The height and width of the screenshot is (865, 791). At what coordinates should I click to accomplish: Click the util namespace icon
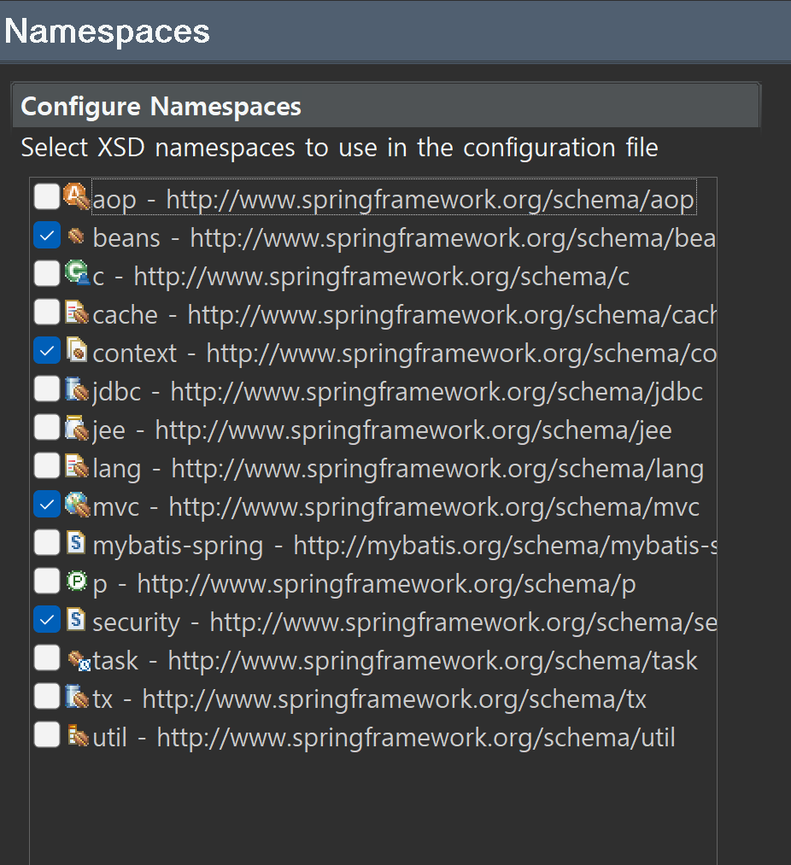click(78, 735)
